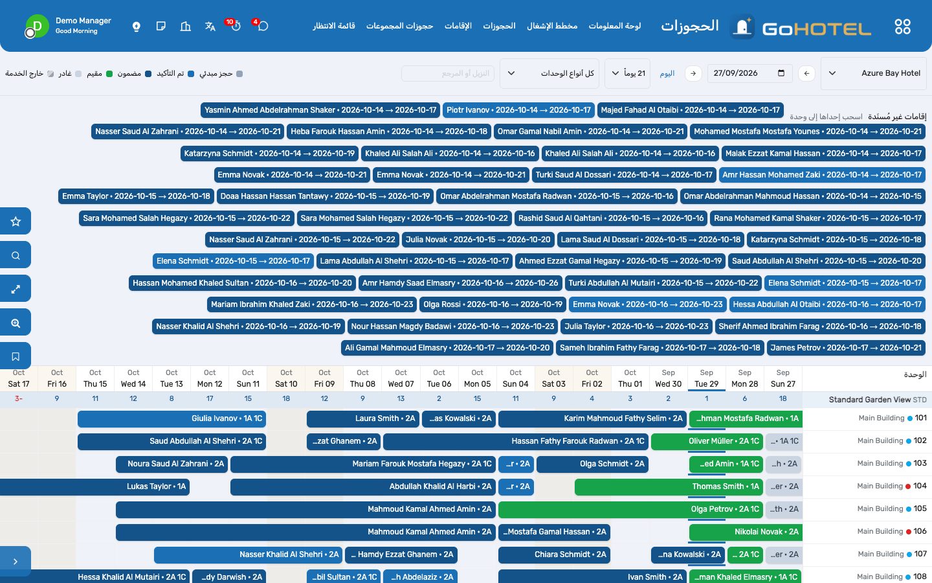Open the 21 يوماً days range dropdown
932x583 pixels.
(628, 73)
